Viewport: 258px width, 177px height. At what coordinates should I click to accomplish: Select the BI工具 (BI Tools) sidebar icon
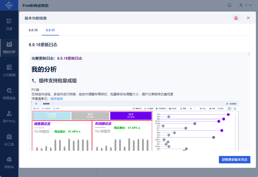click(x=9, y=139)
